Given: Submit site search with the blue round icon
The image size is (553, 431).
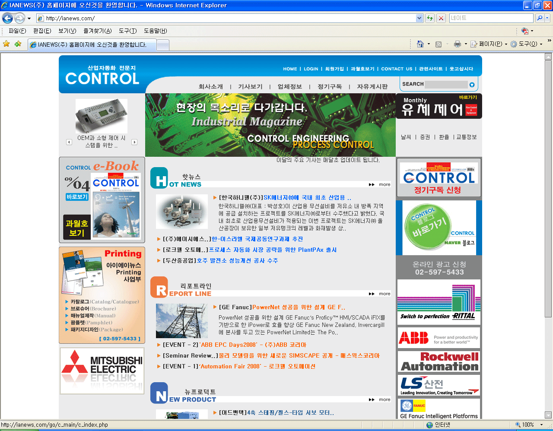Looking at the screenshot, I should point(472,85).
